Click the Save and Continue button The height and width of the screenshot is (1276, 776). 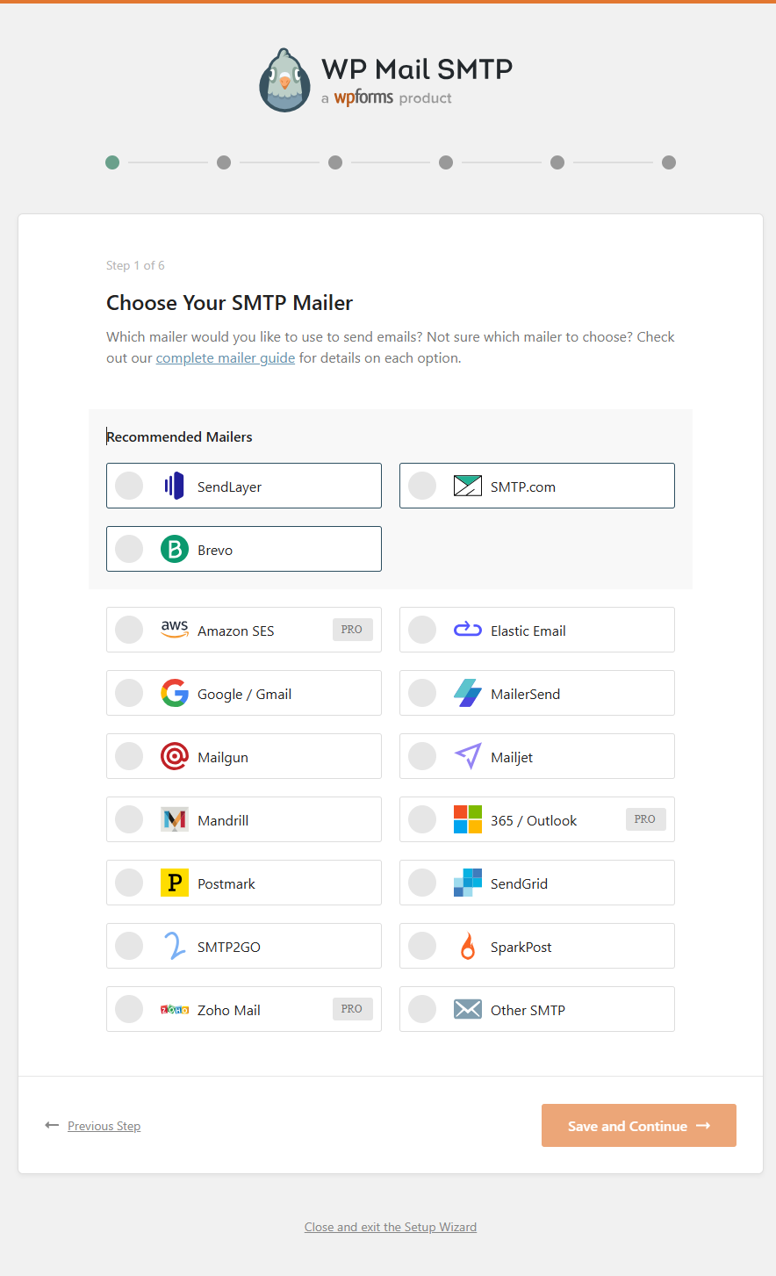pos(638,1125)
